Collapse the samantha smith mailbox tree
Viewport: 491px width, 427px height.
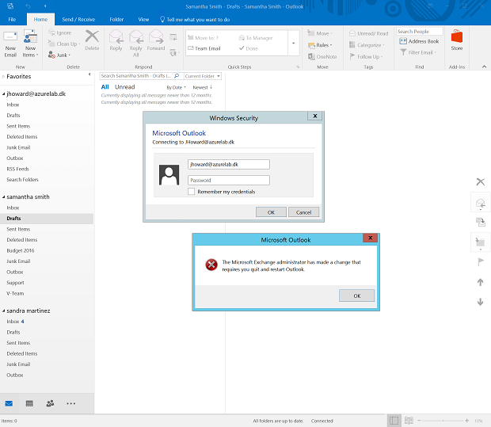[3, 197]
